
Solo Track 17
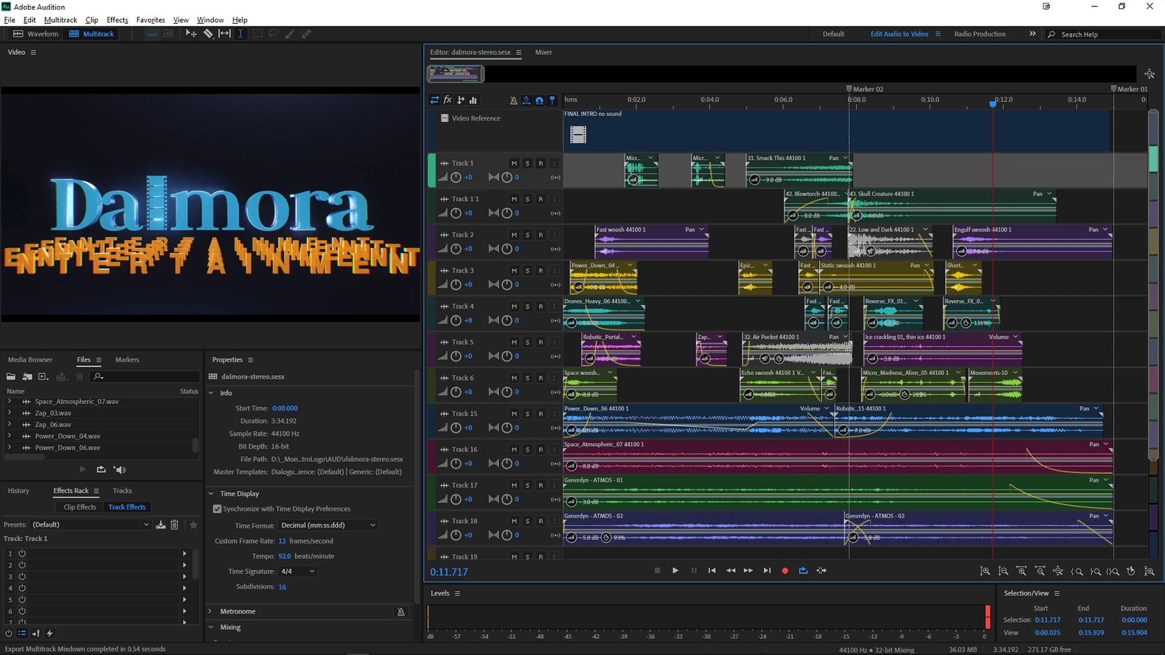pyautogui.click(x=527, y=485)
